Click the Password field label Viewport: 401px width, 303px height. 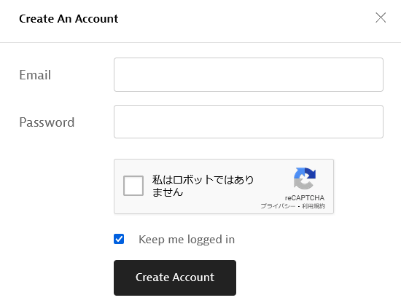tap(47, 122)
